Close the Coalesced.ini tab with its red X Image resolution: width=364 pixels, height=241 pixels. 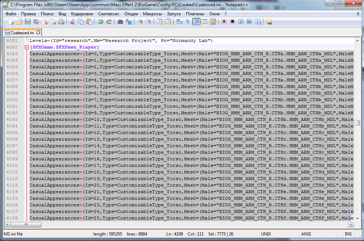coord(38,32)
